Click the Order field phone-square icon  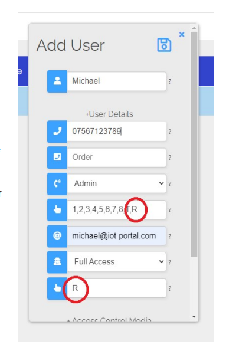57,158
